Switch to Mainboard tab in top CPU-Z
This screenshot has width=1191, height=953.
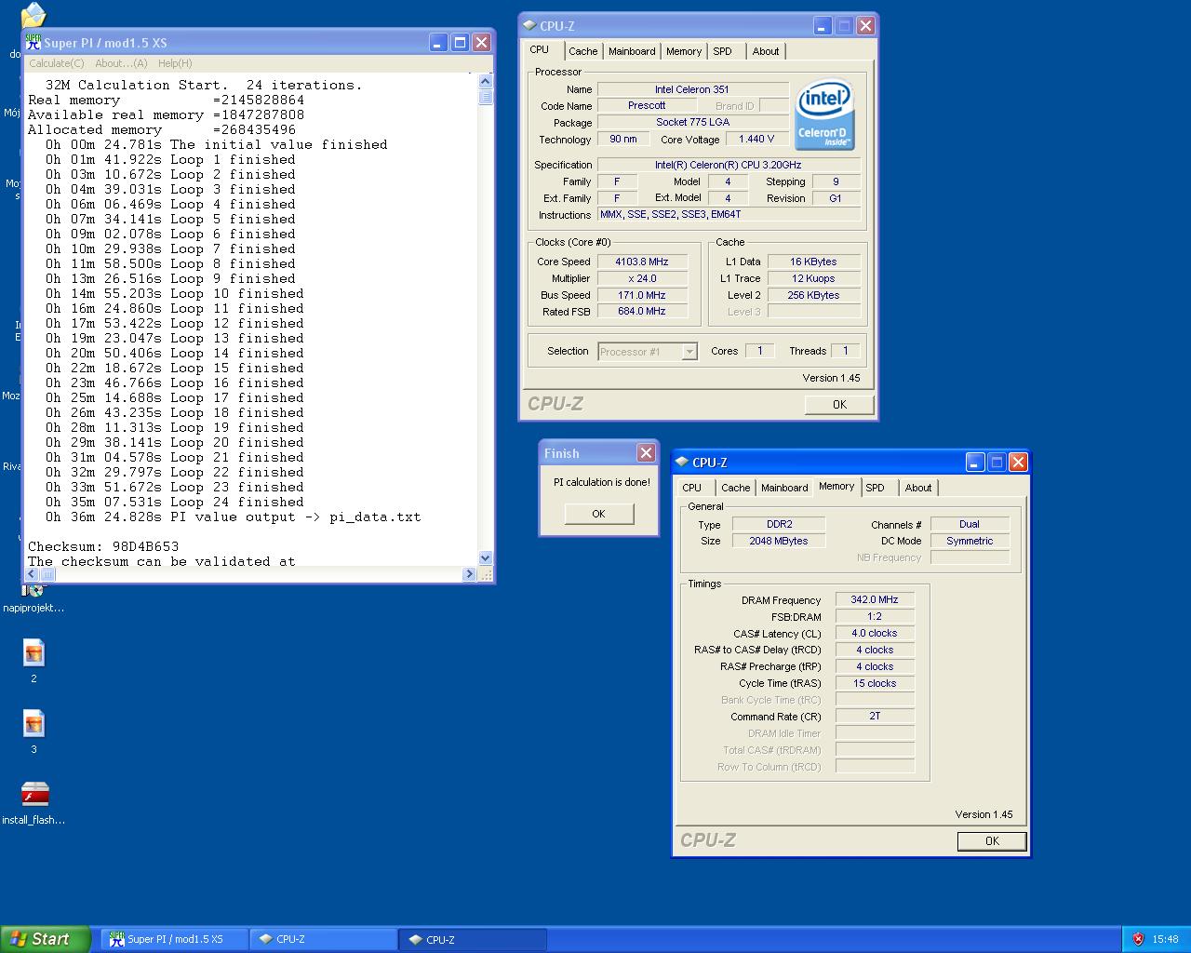coord(632,51)
